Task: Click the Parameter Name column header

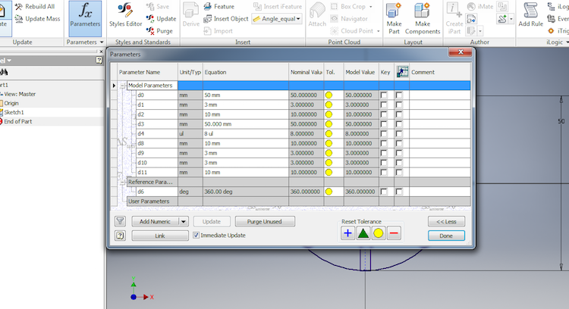Action: pyautogui.click(x=148, y=72)
